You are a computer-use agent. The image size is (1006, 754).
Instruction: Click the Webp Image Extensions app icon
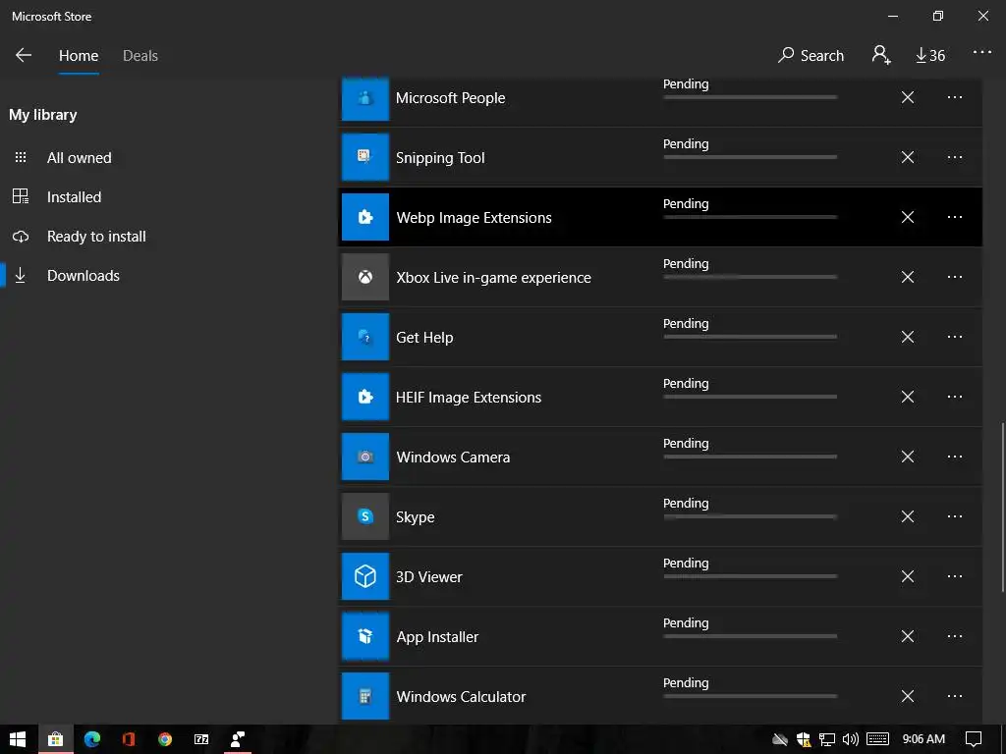[x=365, y=217]
